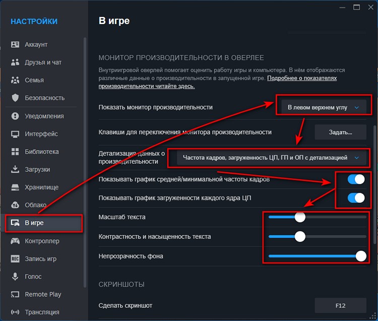Click the Контрастность и насыщенность текста slider
The image size is (378, 321).
[x=317, y=237]
